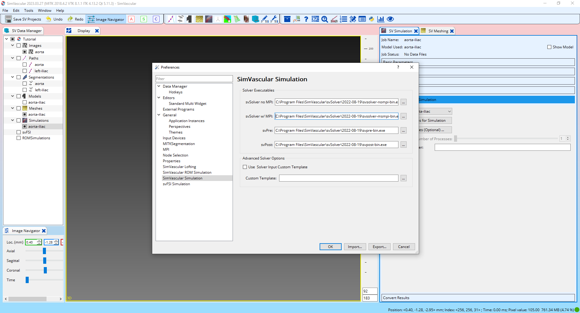Viewport: 580px width, 313px height.
Task: Select the SV Simulation tab
Action: [400, 31]
